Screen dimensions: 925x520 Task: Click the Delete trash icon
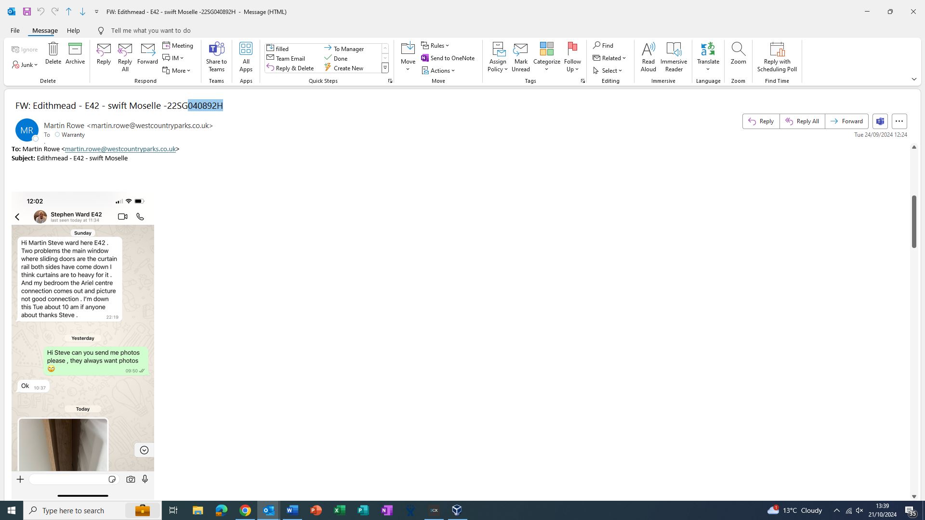[53, 49]
